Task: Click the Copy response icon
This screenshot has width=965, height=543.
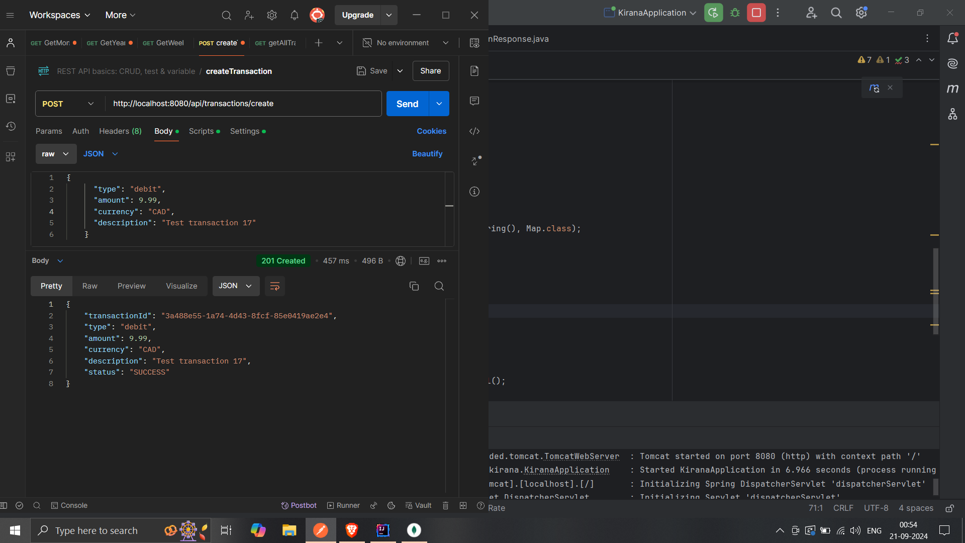Action: tap(414, 286)
